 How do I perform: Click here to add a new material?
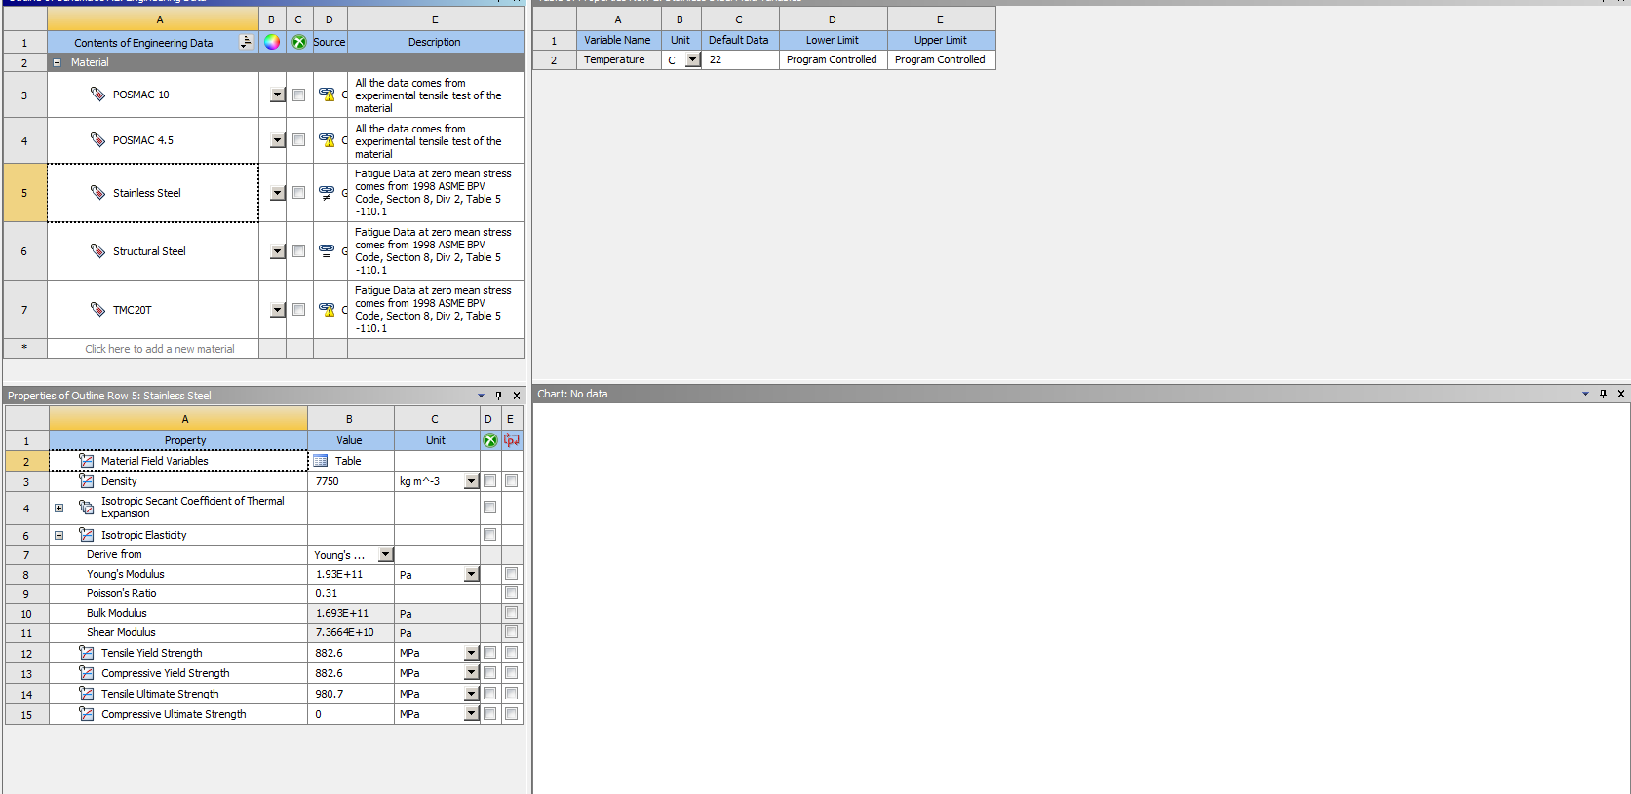160,349
